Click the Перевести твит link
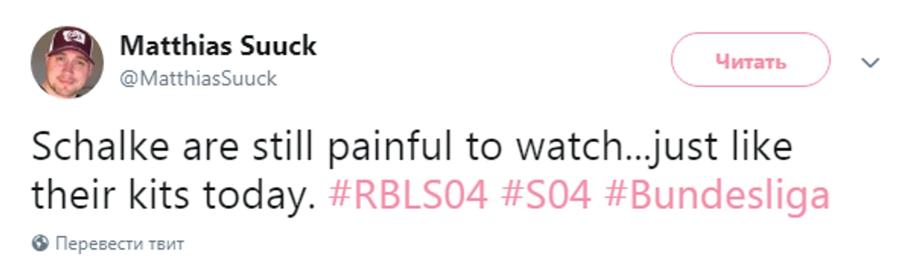 [x=120, y=243]
